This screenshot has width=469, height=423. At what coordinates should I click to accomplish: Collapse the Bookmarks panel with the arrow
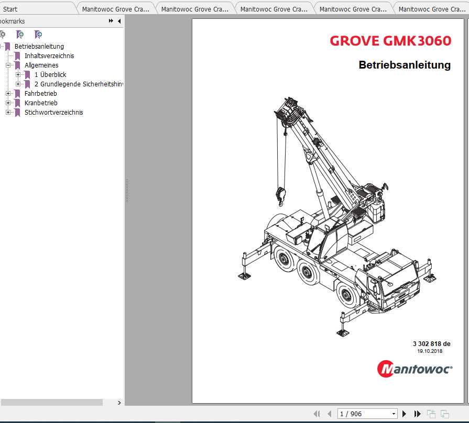[x=118, y=21]
